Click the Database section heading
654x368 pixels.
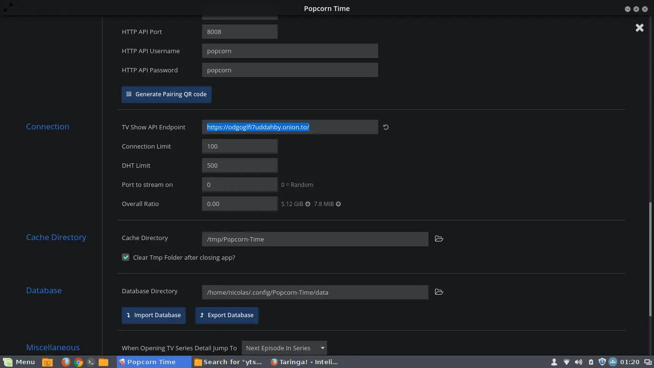44,290
